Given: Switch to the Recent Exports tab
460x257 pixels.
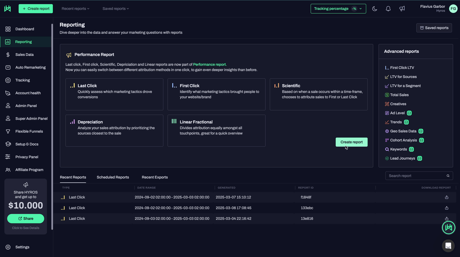Looking at the screenshot, I should coord(155,177).
